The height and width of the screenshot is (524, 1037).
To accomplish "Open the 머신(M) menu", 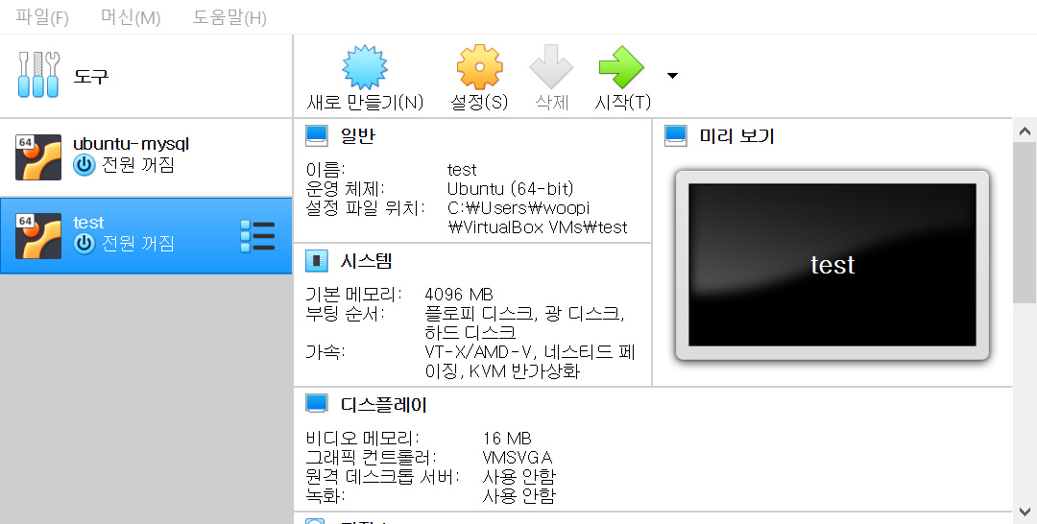I will tap(131, 16).
